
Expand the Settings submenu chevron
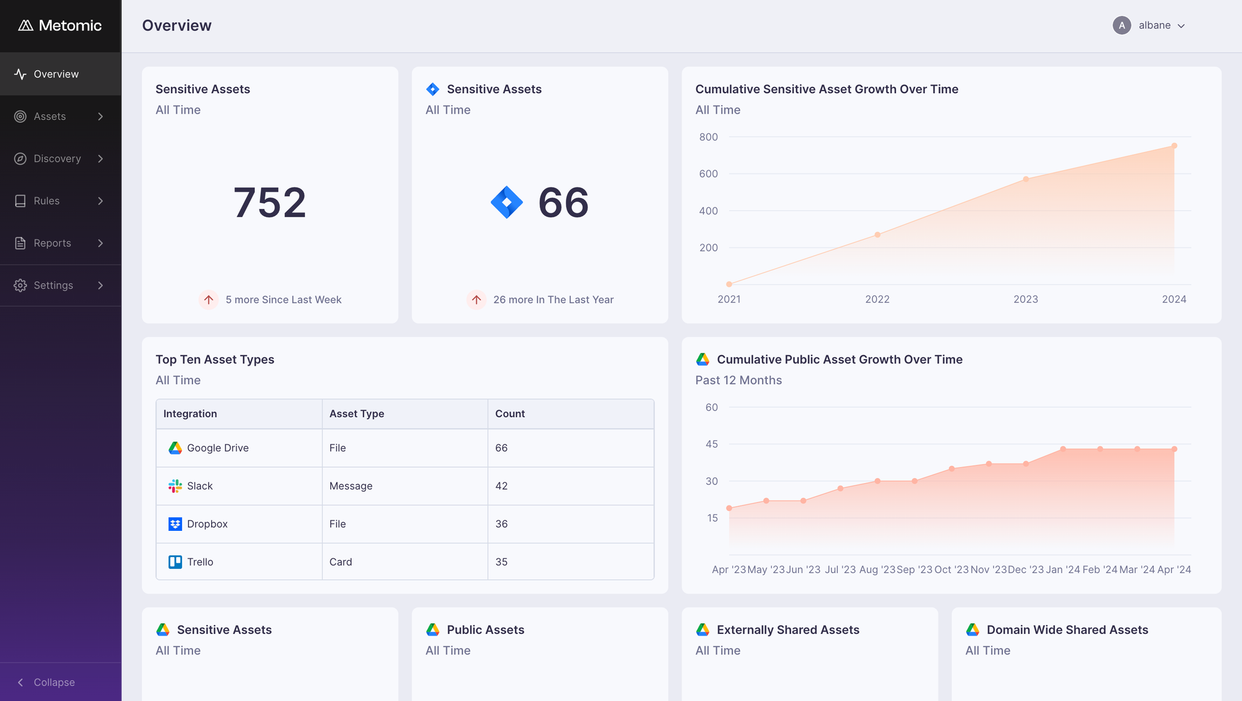pos(101,285)
